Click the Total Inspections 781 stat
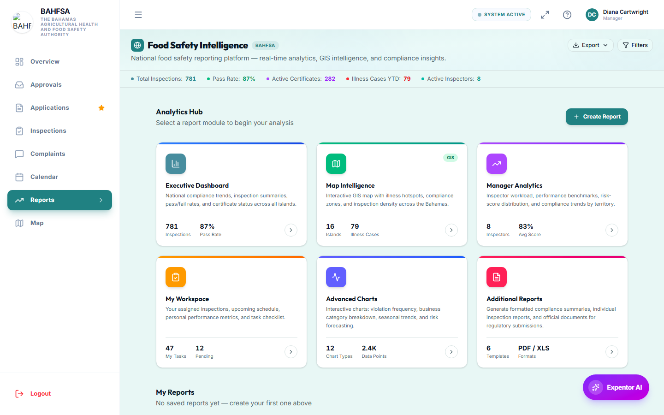This screenshot has height=415, width=664. coord(164,79)
